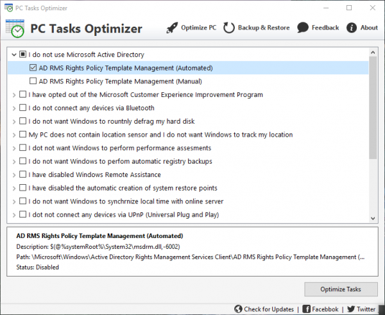The height and width of the screenshot is (315, 385).
Task: Open the About menu item
Action: point(369,28)
